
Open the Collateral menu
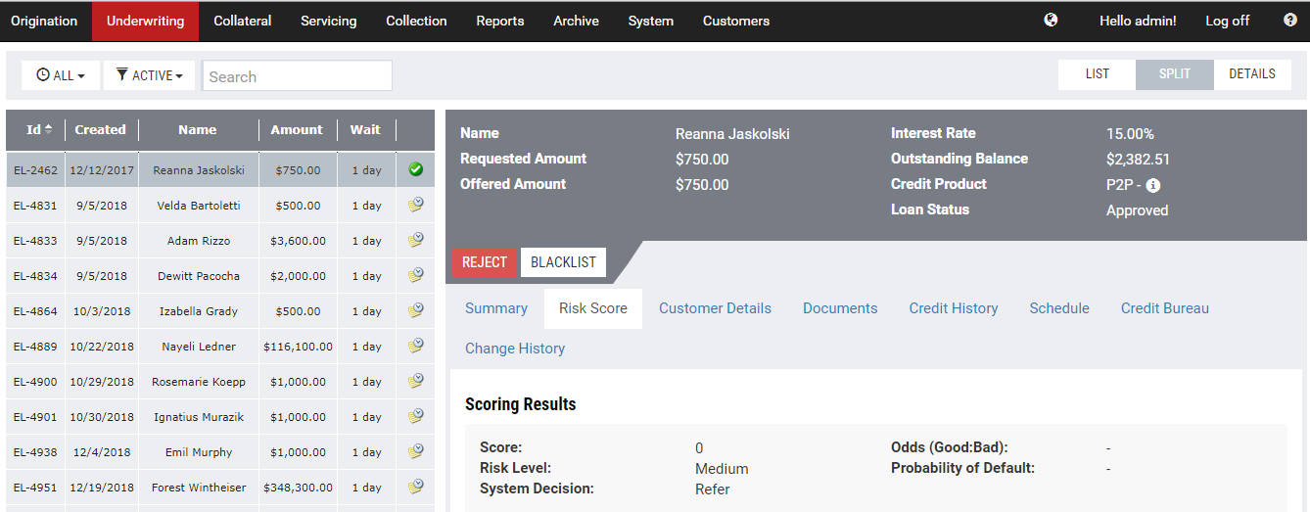(242, 21)
